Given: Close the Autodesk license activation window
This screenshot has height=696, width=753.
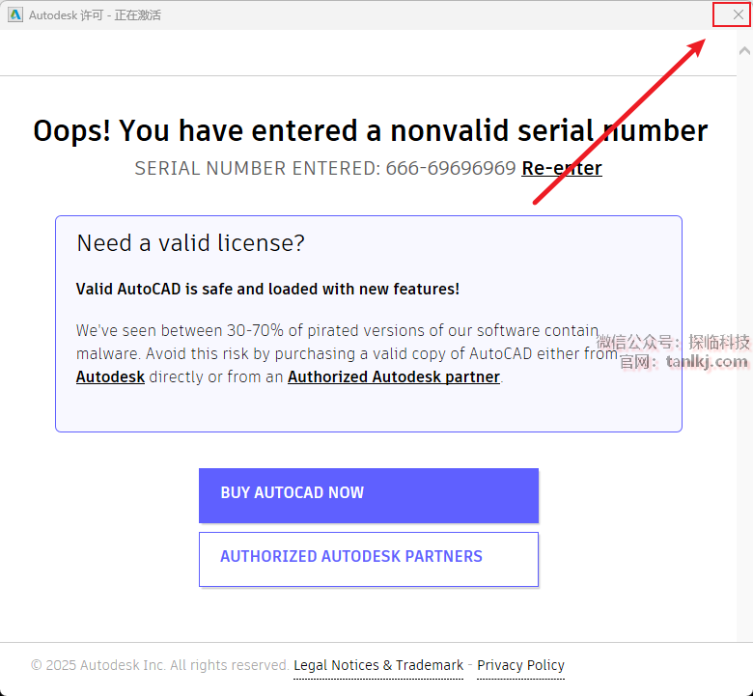Looking at the screenshot, I should point(739,14).
